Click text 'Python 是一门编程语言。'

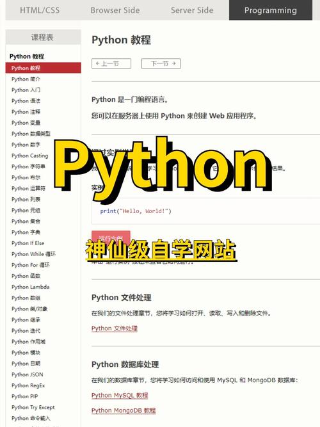pyautogui.click(x=130, y=100)
